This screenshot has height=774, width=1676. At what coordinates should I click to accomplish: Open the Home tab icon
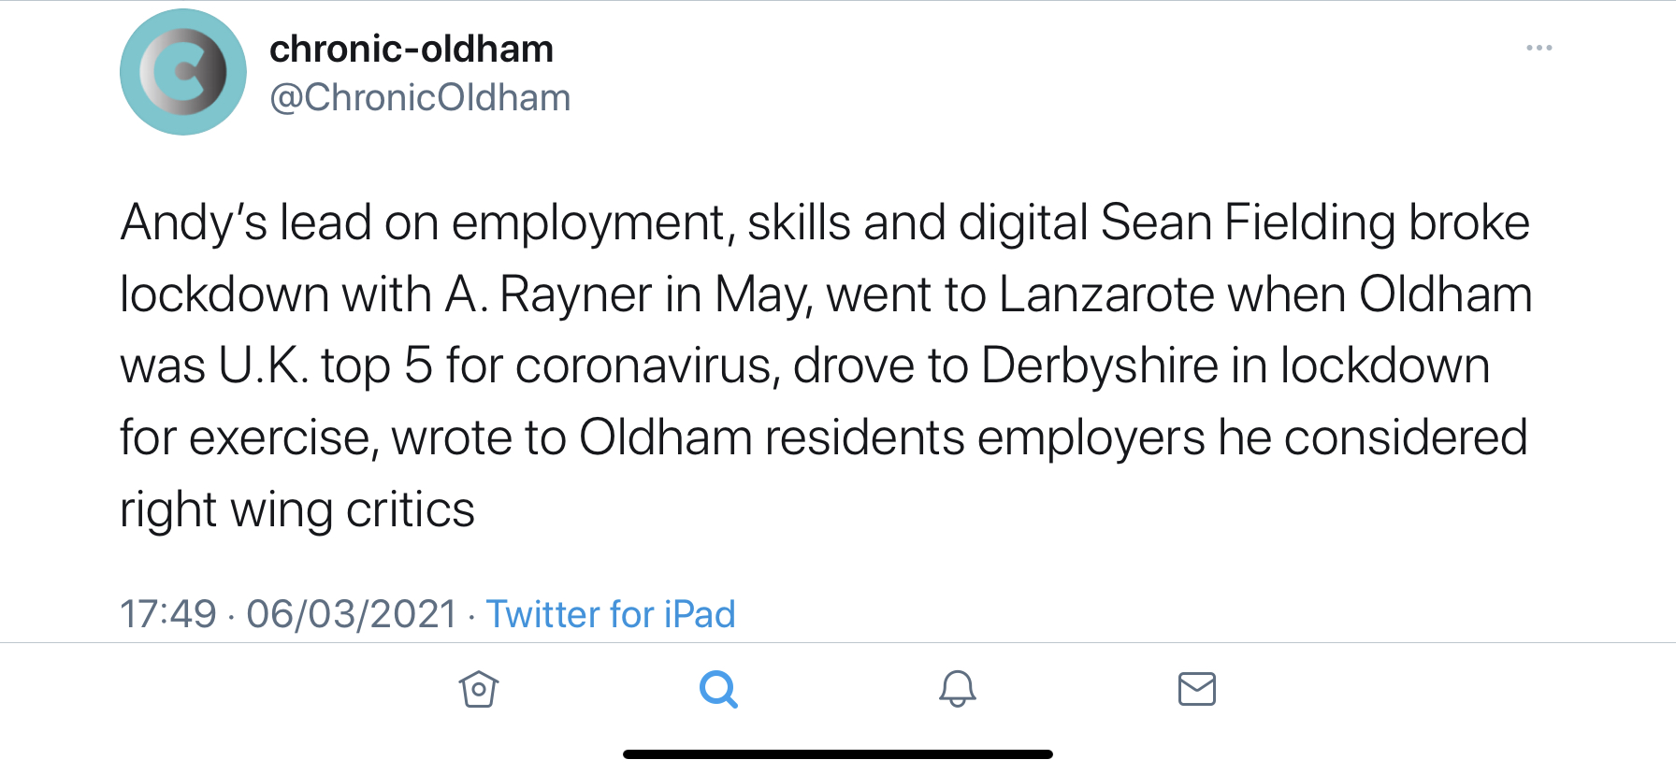tap(479, 690)
